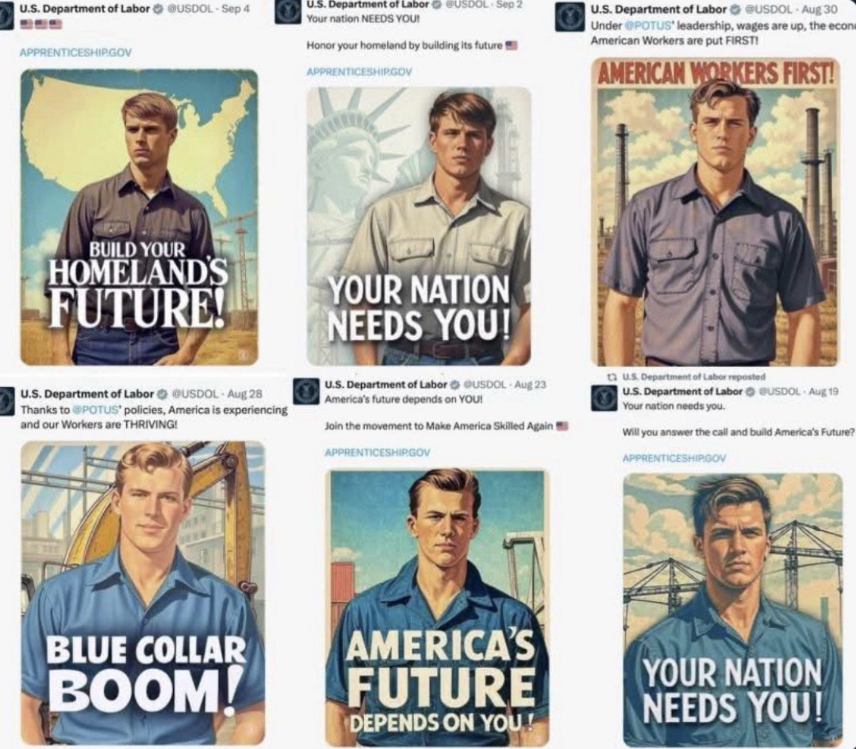Click the verified badge on the Aug 30 tweet
The width and height of the screenshot is (856, 749).
click(x=735, y=10)
